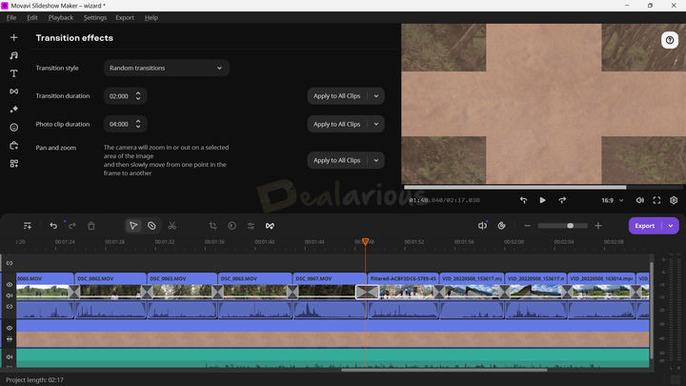Open the Edit menu
The height and width of the screenshot is (386, 686).
[32, 17]
